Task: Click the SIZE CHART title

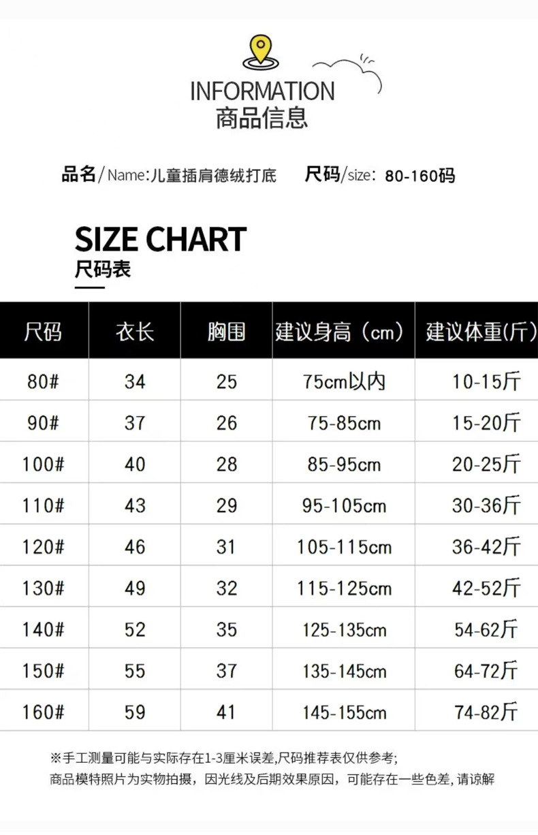Action: [160, 239]
